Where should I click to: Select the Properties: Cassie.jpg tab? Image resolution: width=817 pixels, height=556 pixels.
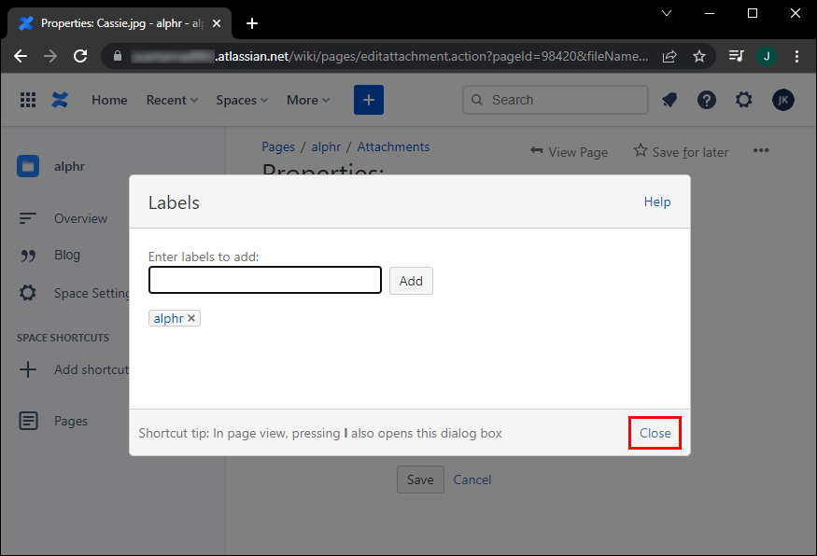pos(120,23)
